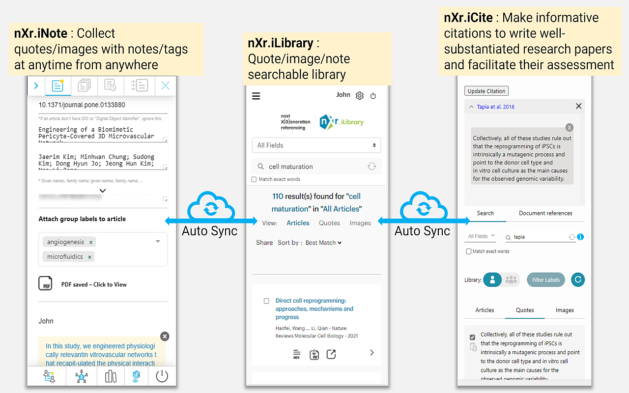Click 'PDF saved – Click to View' link
629x393 pixels.
click(94, 284)
